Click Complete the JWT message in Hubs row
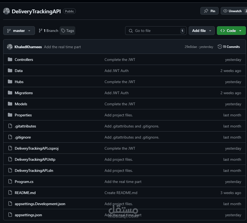The height and width of the screenshot is (223, 247). (120, 82)
